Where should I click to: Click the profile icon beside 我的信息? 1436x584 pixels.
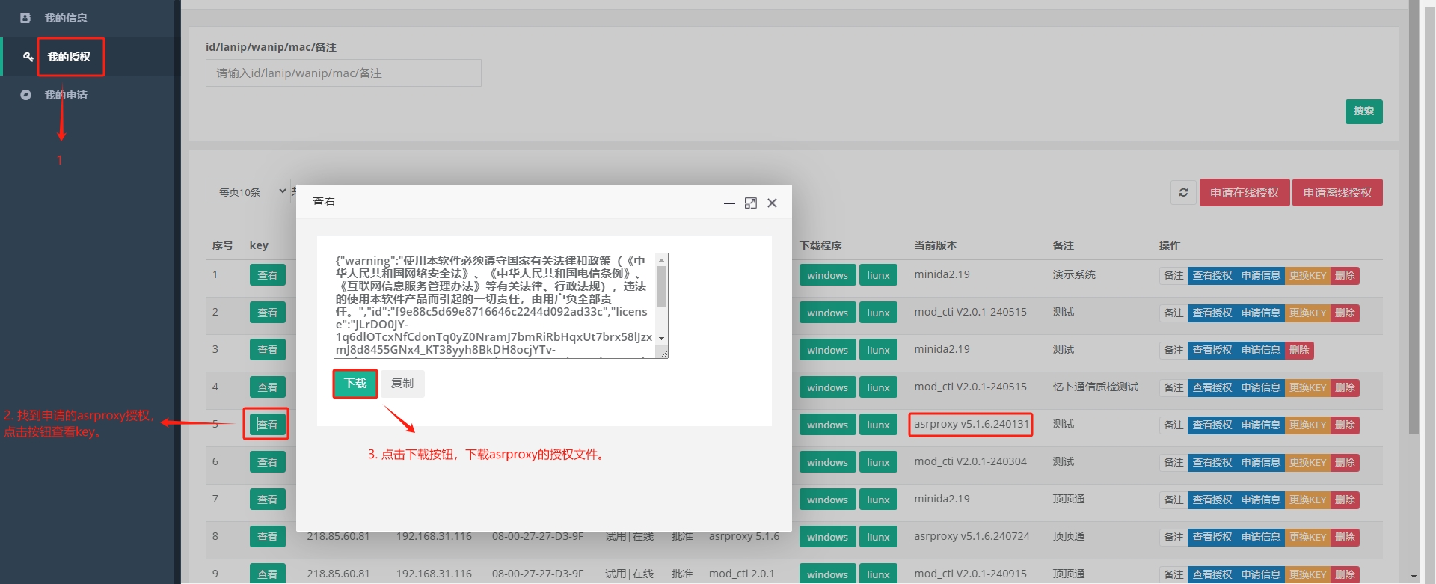pos(25,18)
